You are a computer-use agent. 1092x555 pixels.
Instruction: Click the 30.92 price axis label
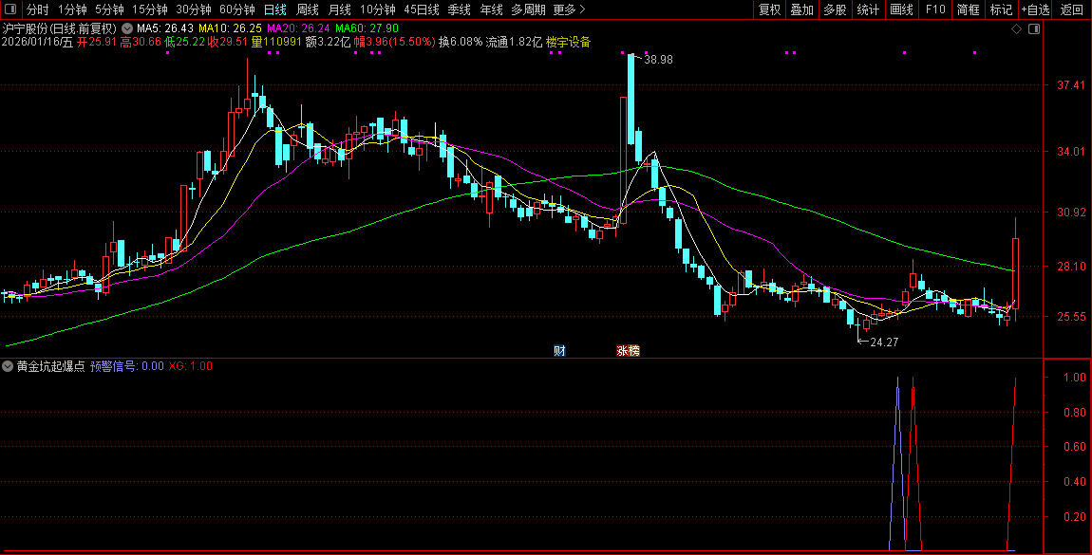pos(1070,213)
